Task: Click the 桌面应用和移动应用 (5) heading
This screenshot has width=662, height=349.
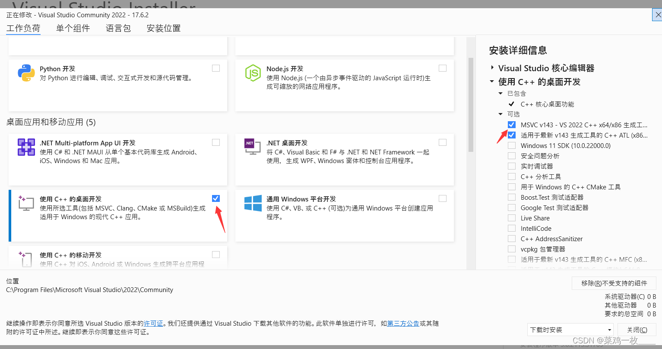Action: click(51, 122)
